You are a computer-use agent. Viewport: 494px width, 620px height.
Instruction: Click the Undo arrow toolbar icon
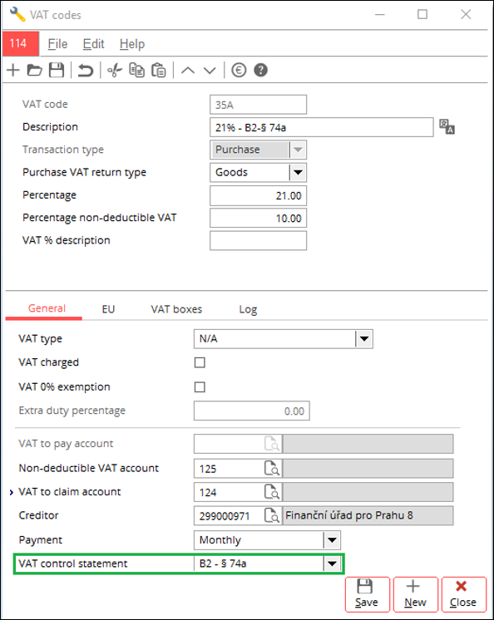pyautogui.click(x=85, y=71)
